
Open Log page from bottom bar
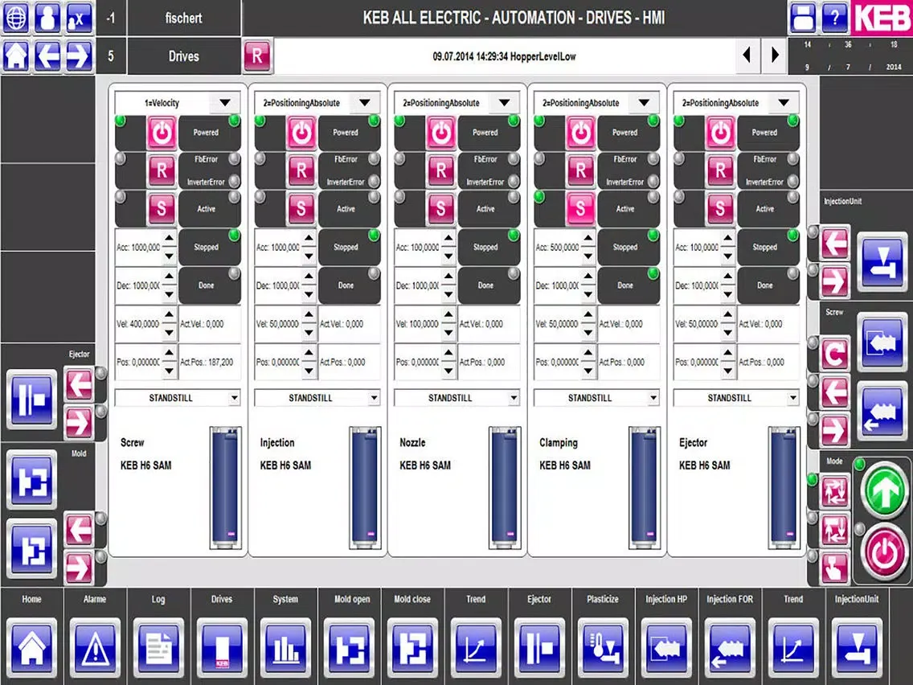(158, 647)
